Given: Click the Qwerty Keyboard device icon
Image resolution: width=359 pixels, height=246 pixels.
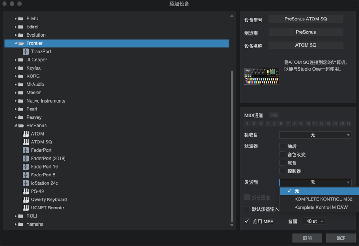Looking at the screenshot, I should (x=25, y=200).
